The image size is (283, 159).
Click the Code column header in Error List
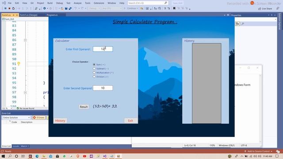coord(14,122)
